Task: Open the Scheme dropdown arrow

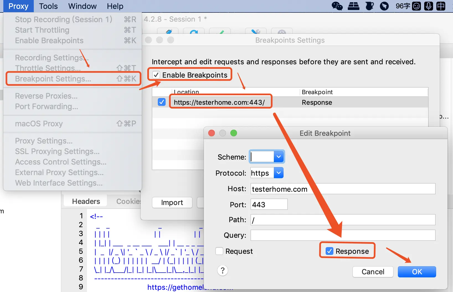Action: [x=279, y=157]
